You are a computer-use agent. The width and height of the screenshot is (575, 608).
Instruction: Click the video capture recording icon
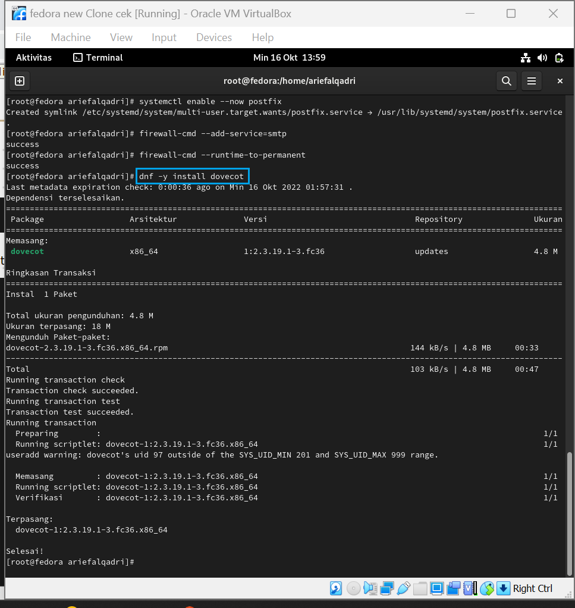tap(453, 588)
